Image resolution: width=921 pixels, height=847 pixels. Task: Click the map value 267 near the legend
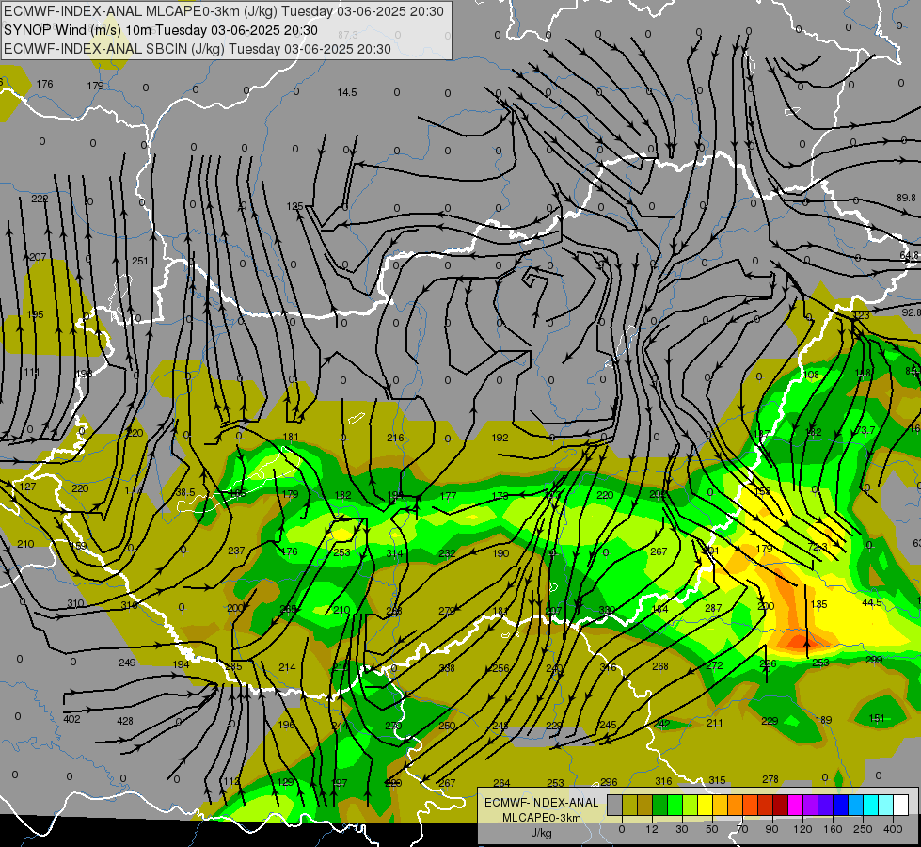pyautogui.click(x=447, y=783)
